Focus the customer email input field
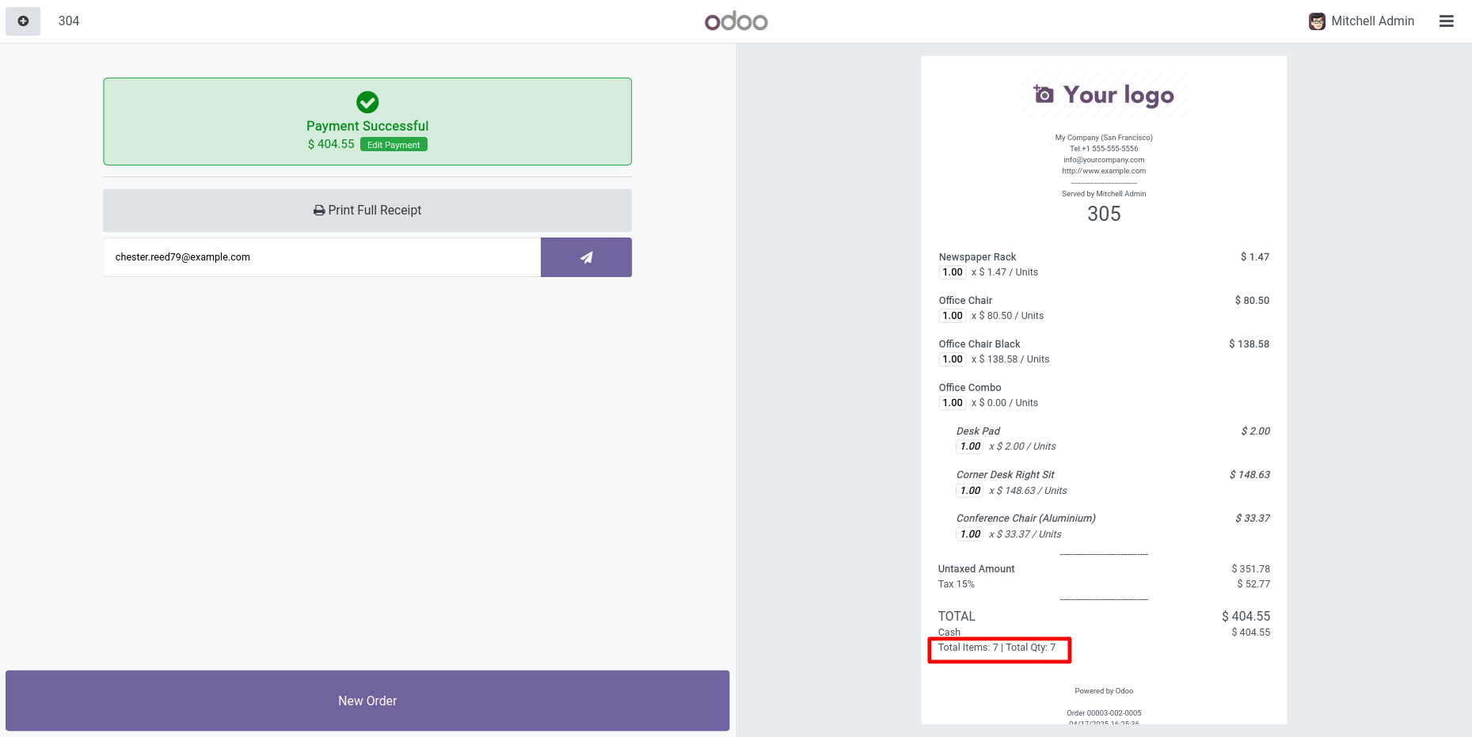This screenshot has width=1472, height=737. 321,257
